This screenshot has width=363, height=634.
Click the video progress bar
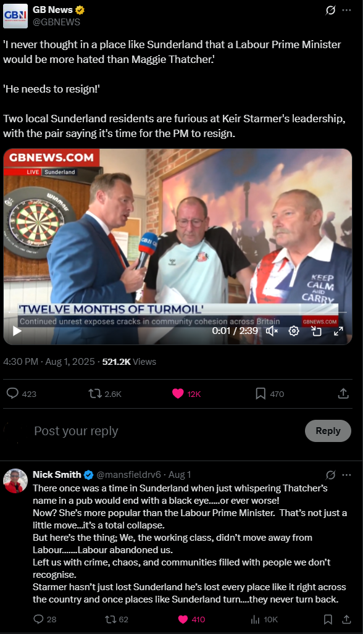coord(178,312)
